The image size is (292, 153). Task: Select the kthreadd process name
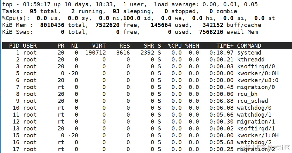251,60
